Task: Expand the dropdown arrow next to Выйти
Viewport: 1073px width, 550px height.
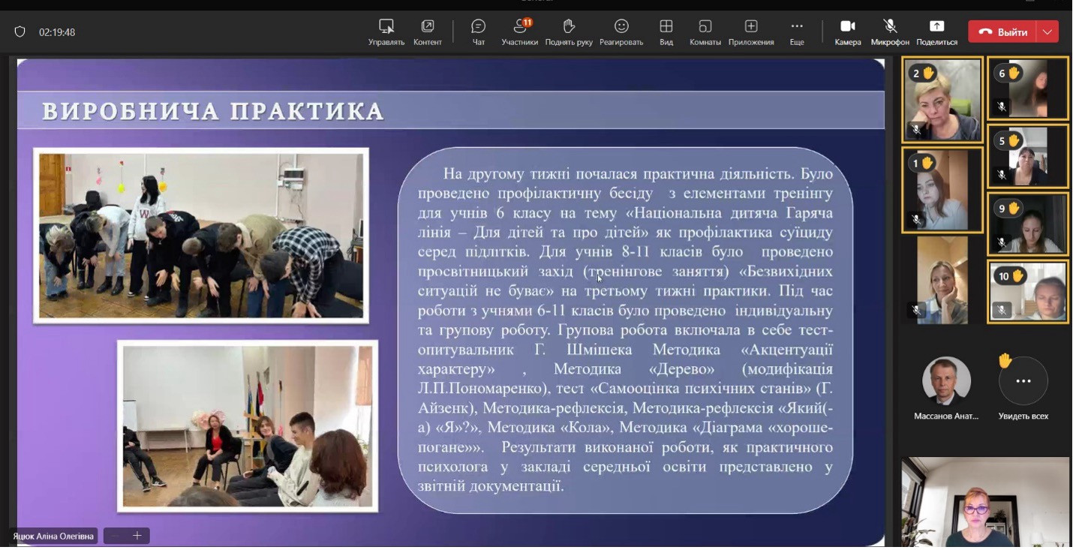Action: coord(1047,32)
